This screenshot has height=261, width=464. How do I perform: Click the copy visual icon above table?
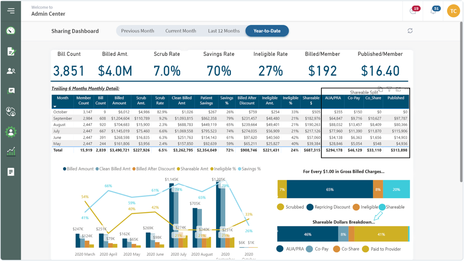[x=380, y=89]
